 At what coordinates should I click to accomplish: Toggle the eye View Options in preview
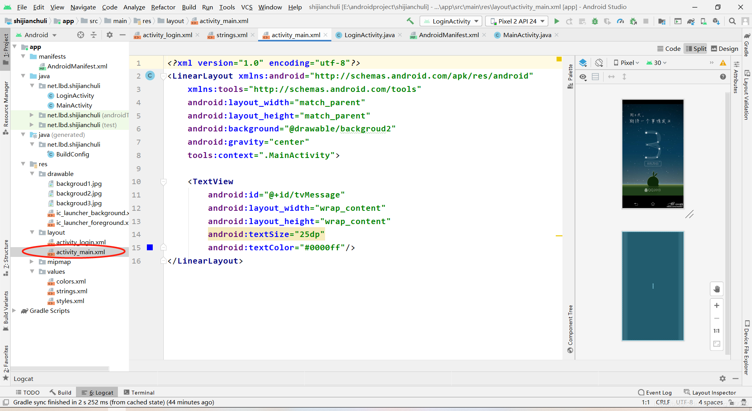583,77
